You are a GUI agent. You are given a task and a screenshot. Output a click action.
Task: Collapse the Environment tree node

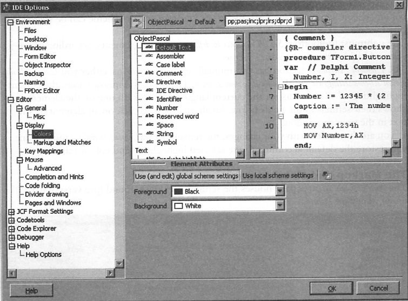click(11, 22)
